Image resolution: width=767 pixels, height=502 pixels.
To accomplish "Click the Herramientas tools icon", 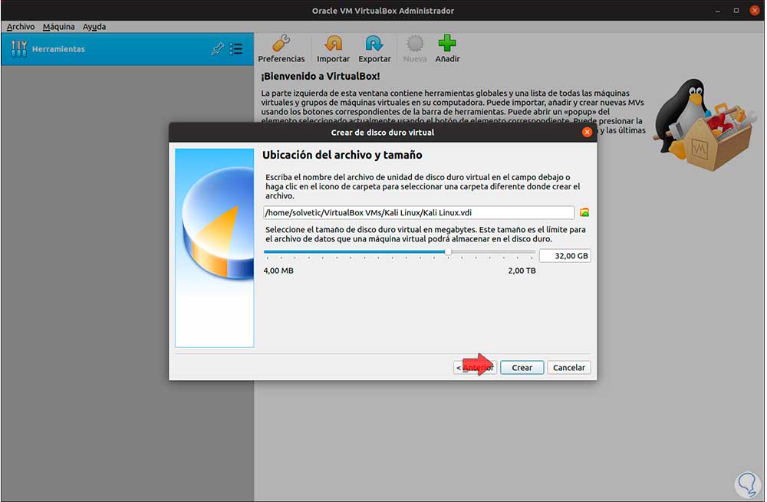I will tap(19, 49).
